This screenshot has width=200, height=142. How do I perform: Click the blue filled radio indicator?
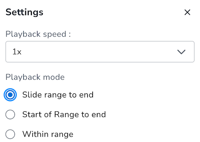coord(10,95)
